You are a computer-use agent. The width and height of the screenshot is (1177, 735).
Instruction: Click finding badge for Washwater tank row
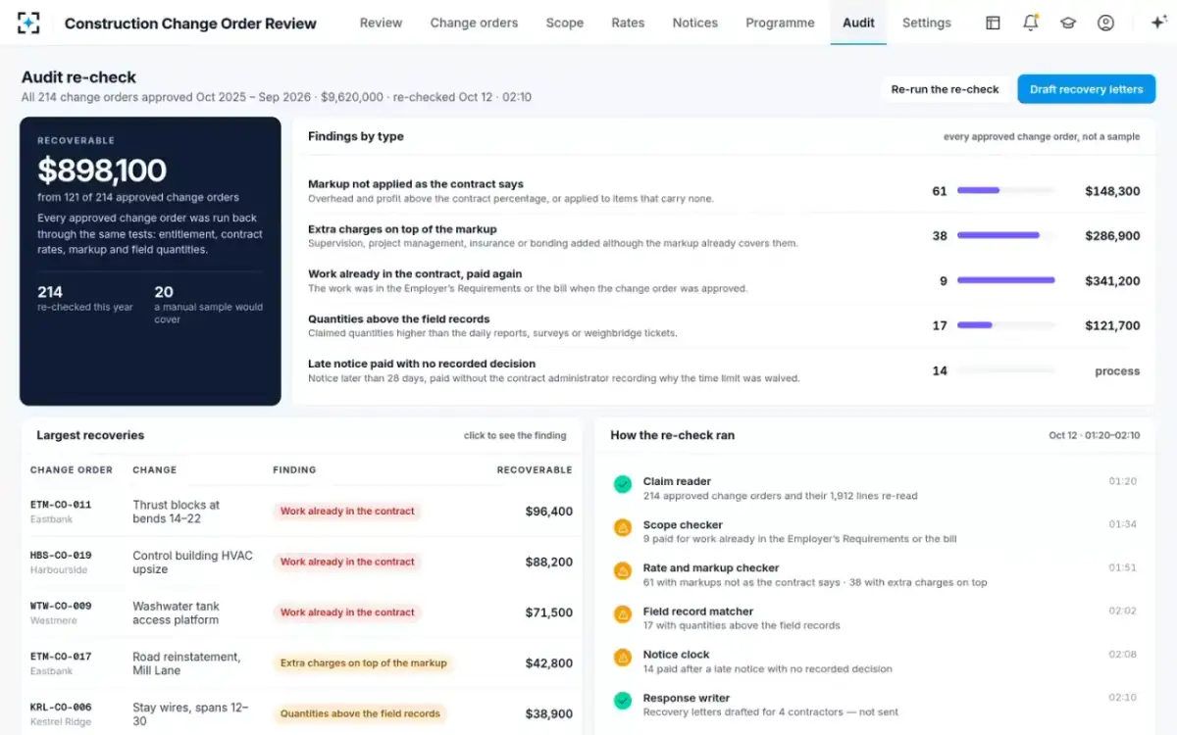347,612
